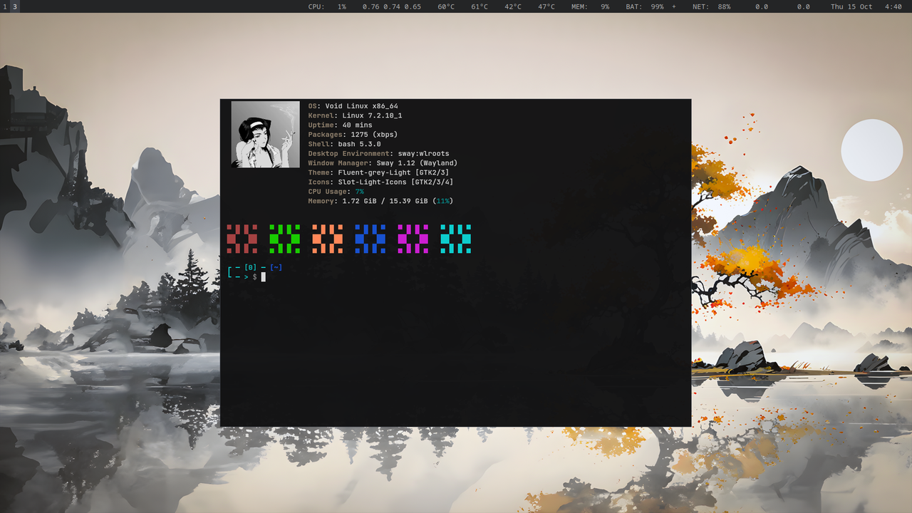
Task: Click the CPU usage indicator in the status bar
Action: [327, 6]
